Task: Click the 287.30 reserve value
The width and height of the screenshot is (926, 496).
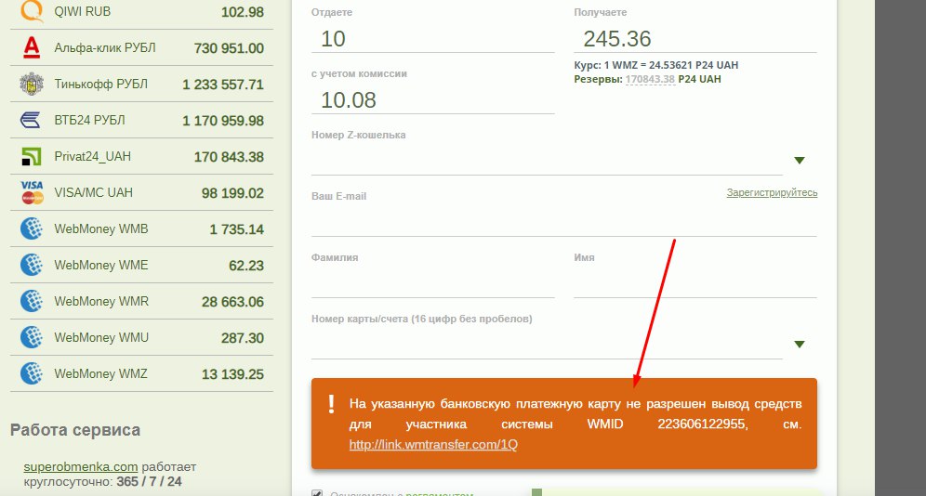Action: [x=243, y=338]
